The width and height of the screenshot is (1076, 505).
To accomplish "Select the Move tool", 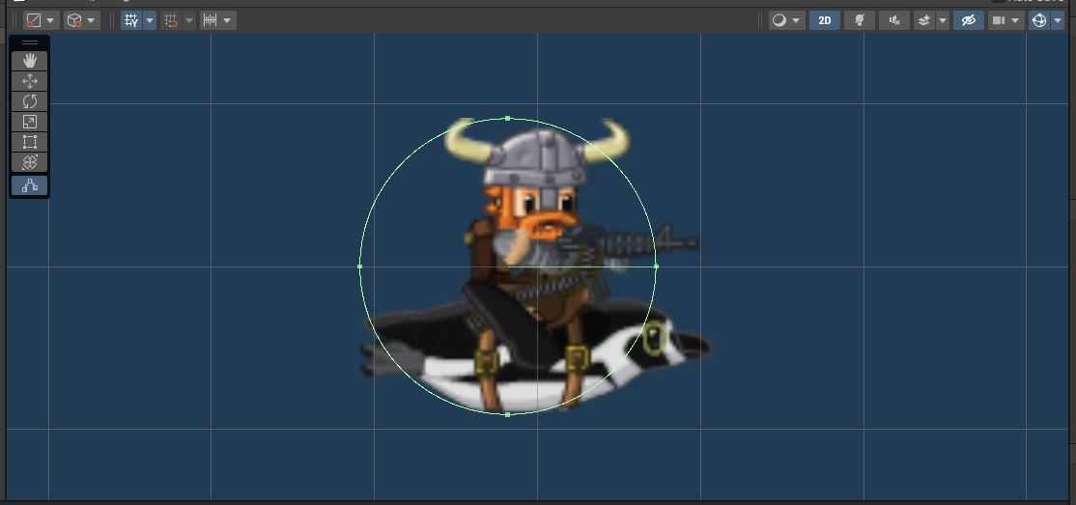I will pos(29,81).
